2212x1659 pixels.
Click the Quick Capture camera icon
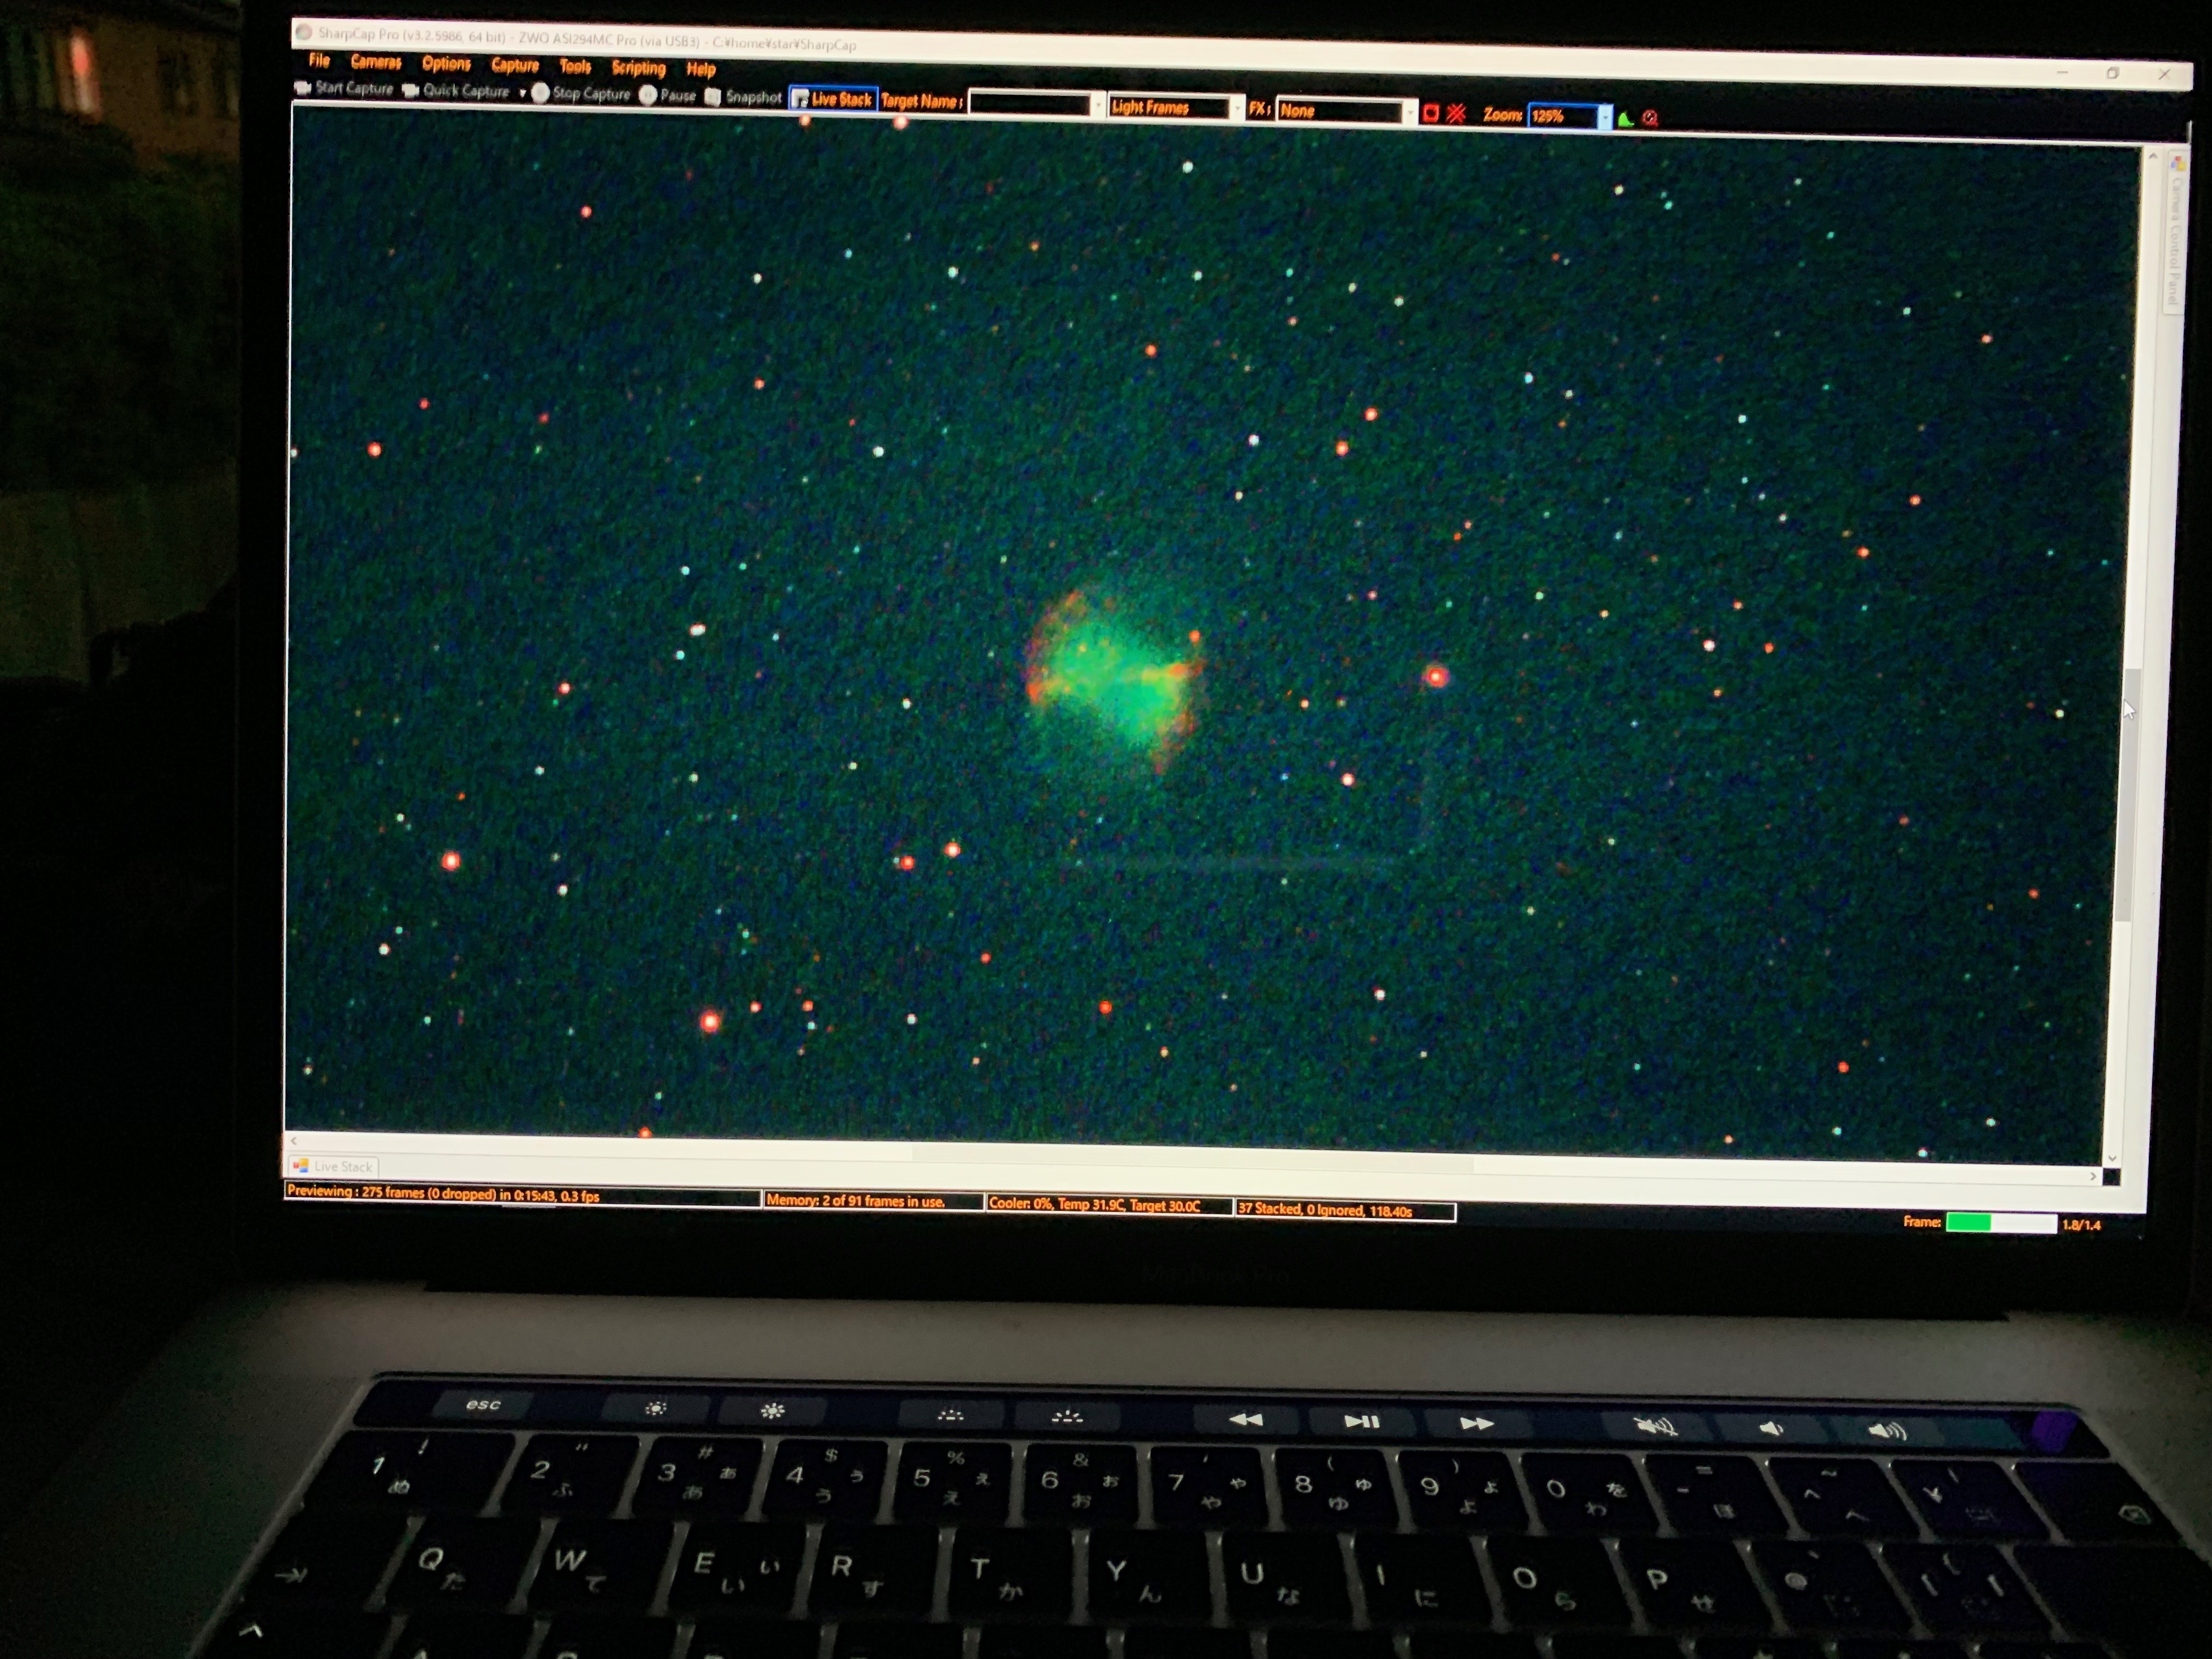click(x=410, y=91)
